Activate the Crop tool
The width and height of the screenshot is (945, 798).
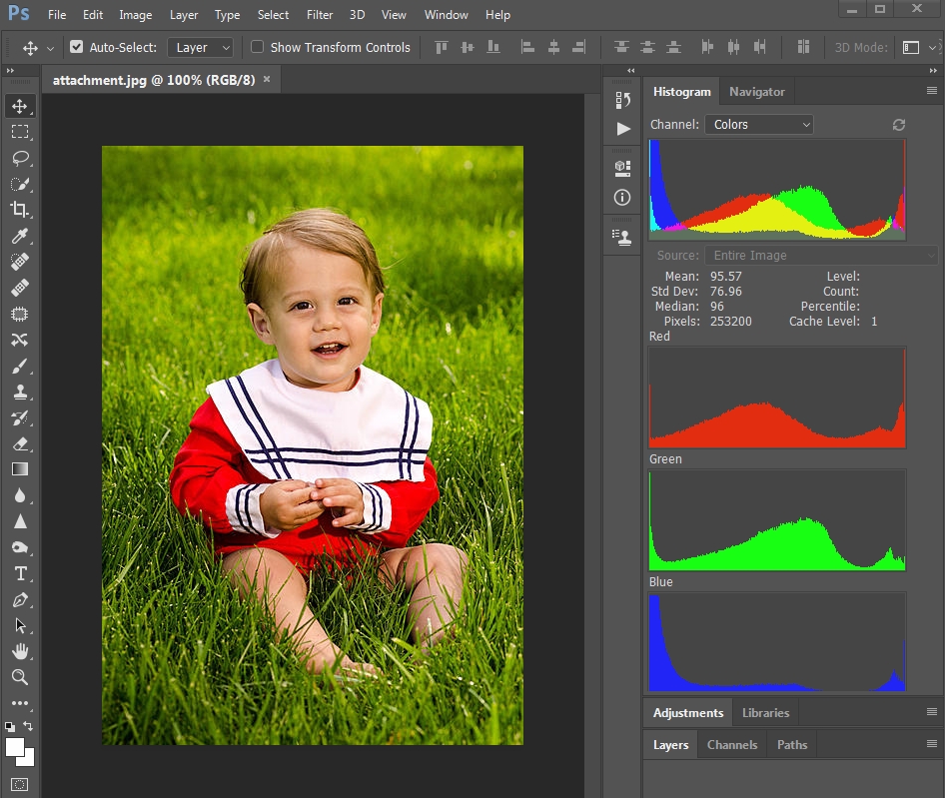20,210
